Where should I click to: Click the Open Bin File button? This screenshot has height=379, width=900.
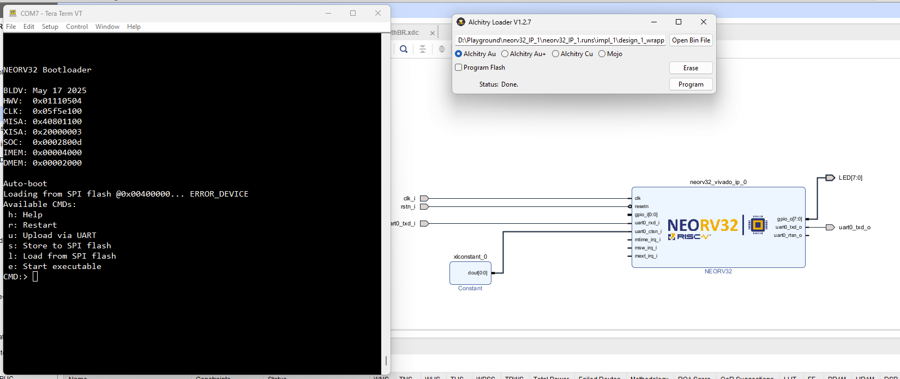coord(691,40)
